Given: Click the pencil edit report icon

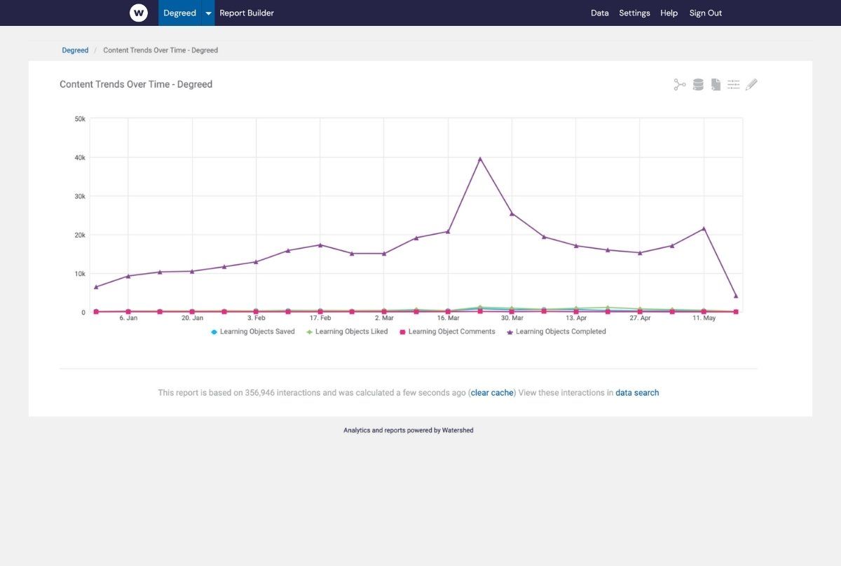Looking at the screenshot, I should click(751, 85).
